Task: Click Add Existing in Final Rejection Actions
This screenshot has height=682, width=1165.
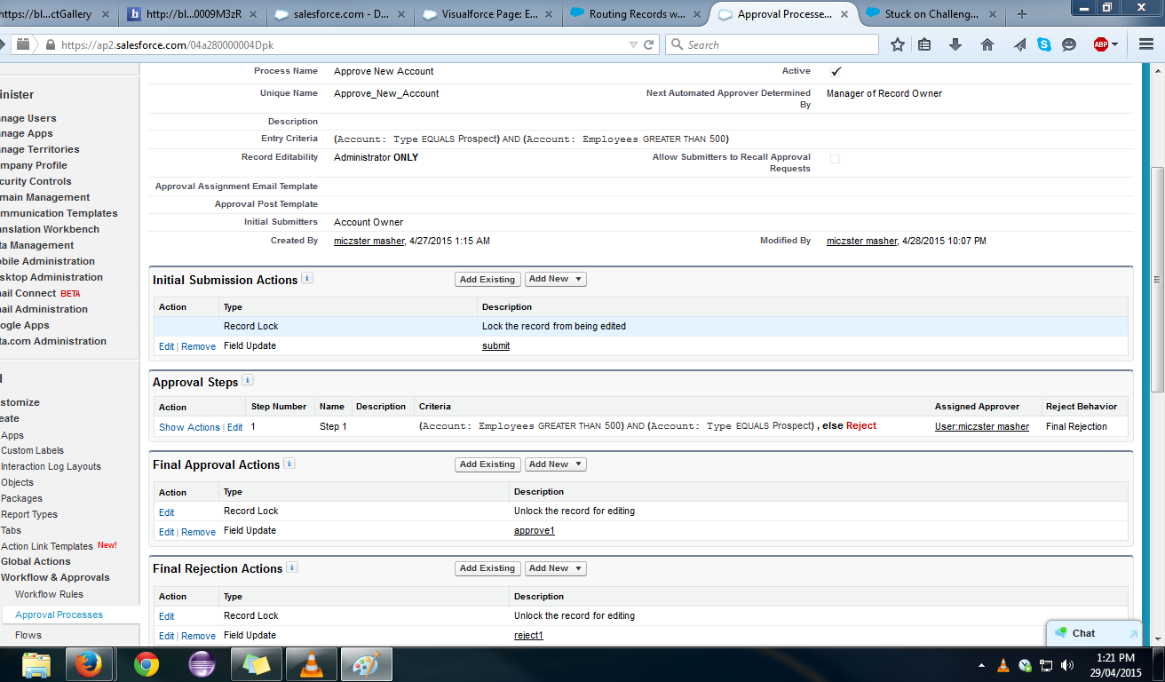Action: [487, 568]
